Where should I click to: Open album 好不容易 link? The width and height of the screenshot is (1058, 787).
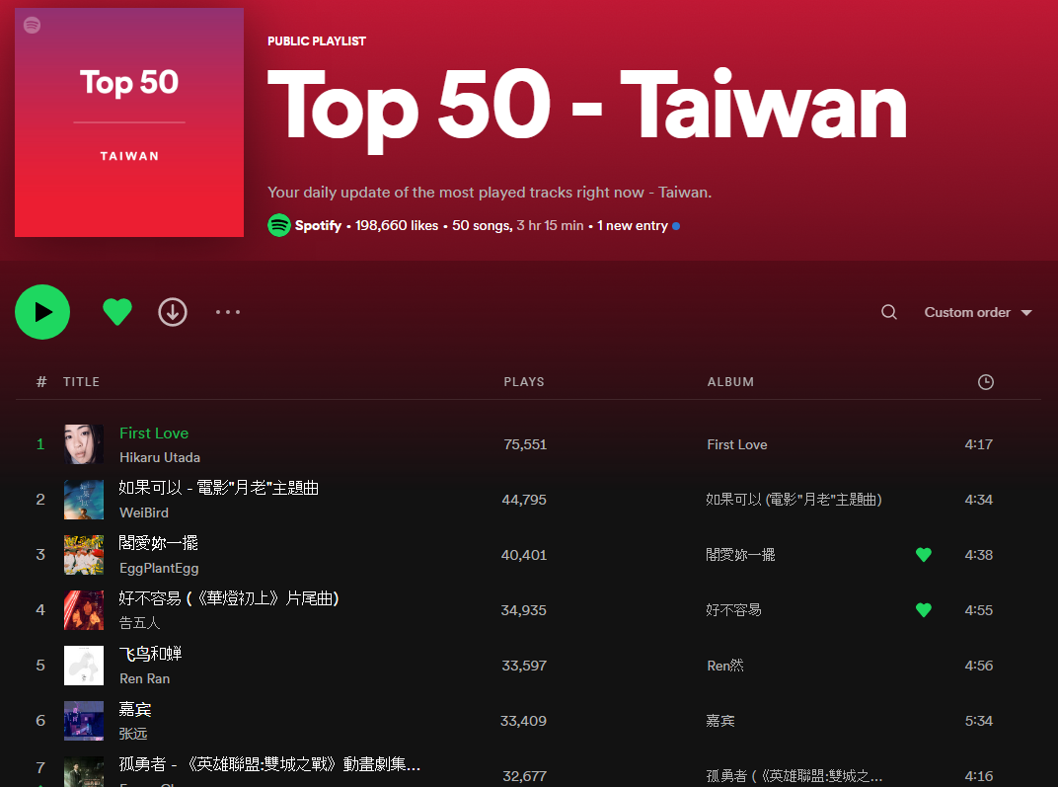click(x=733, y=610)
